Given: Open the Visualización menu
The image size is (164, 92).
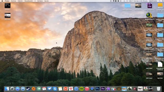Looking at the screenshot, I should coord(28,1).
